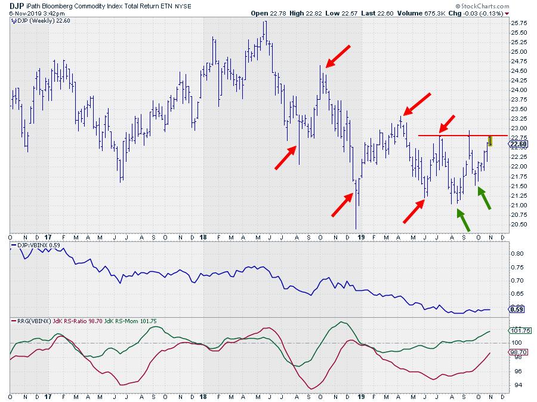Viewport: 537px width, 402px height.
Task: Click the DJP (Weekly) 22.60 legend label
Action: (x=44, y=21)
